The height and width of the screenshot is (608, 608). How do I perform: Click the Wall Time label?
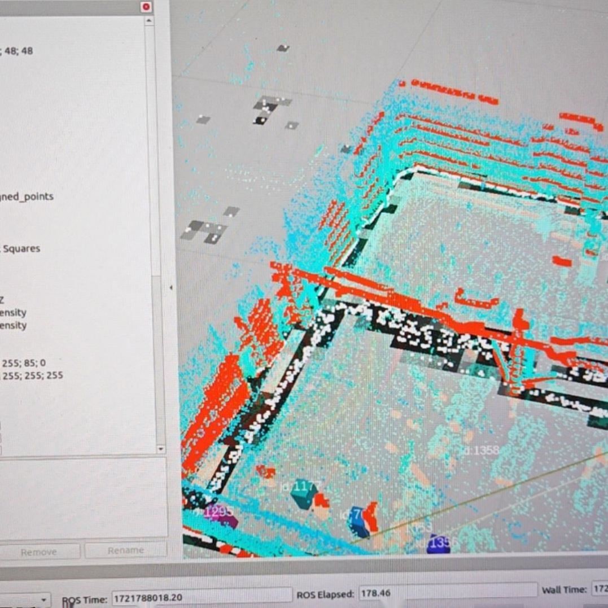(564, 589)
